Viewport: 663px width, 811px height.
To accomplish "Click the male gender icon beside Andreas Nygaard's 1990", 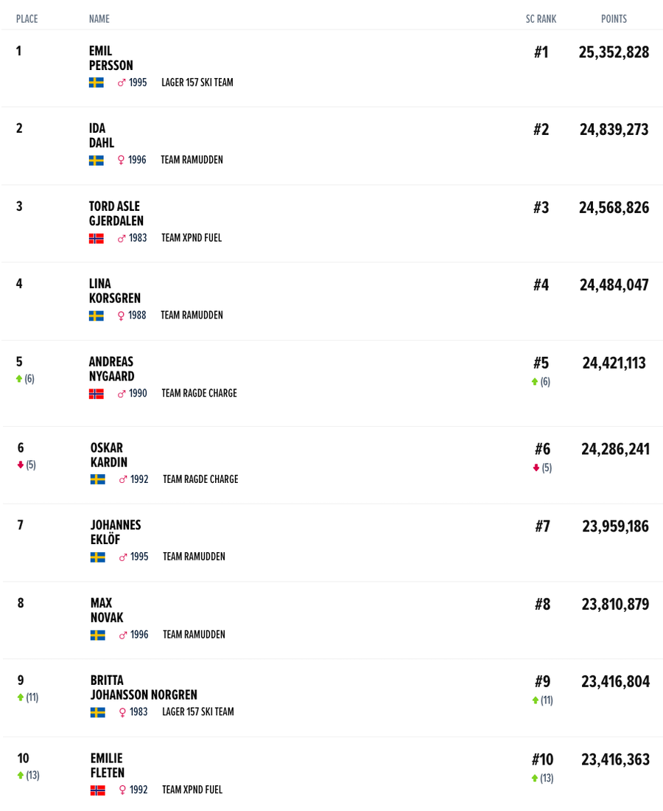I will [122, 394].
